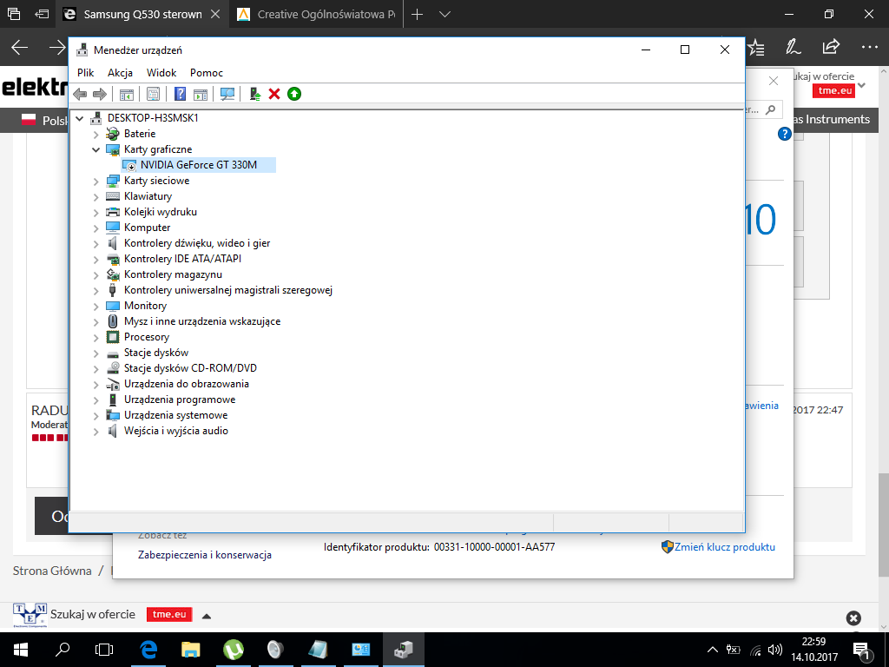Open the Action Center notifications icon

[860, 651]
